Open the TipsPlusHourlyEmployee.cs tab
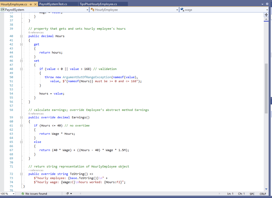Viewport: 272px width, 198px height. pos(98,4)
